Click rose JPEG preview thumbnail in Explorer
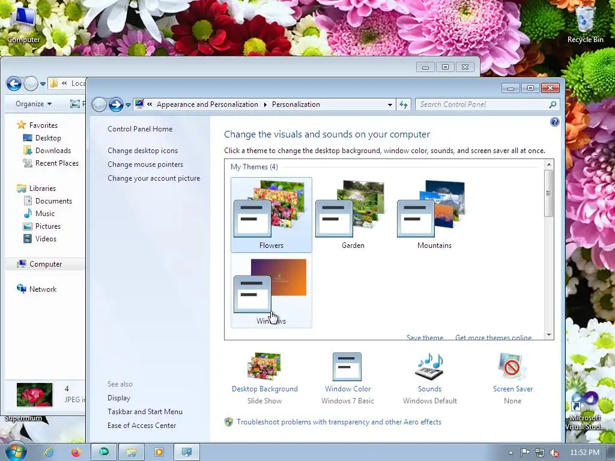Image resolution: width=615 pixels, height=461 pixels. coord(34,395)
